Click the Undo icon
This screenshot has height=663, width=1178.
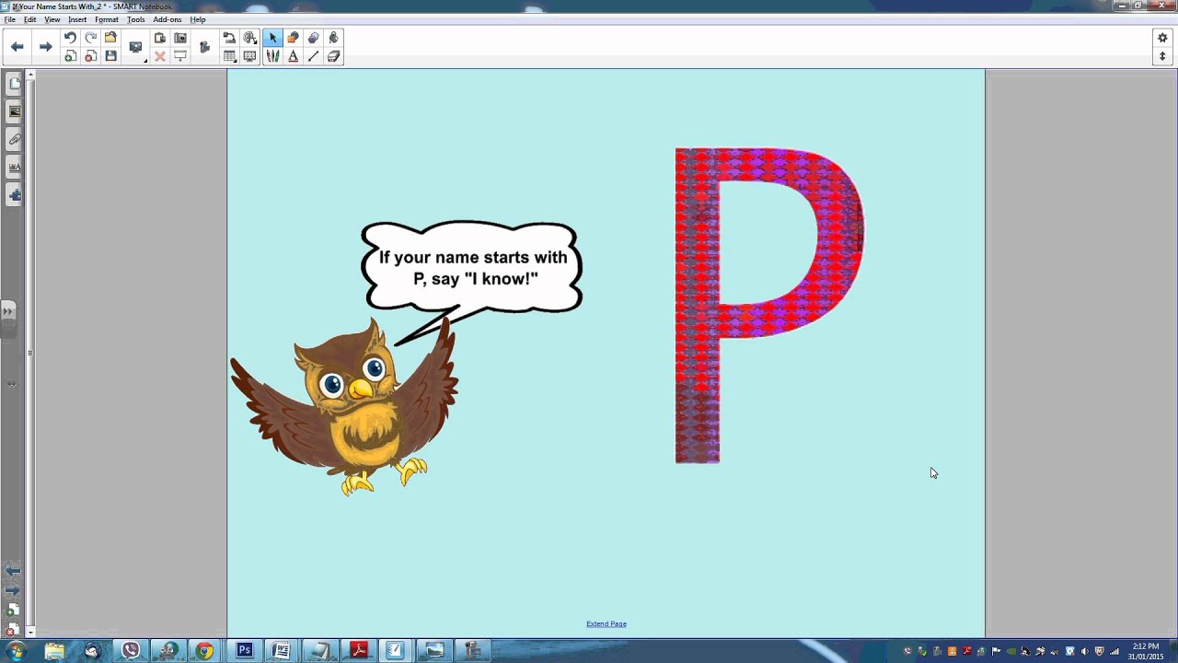tap(70, 38)
